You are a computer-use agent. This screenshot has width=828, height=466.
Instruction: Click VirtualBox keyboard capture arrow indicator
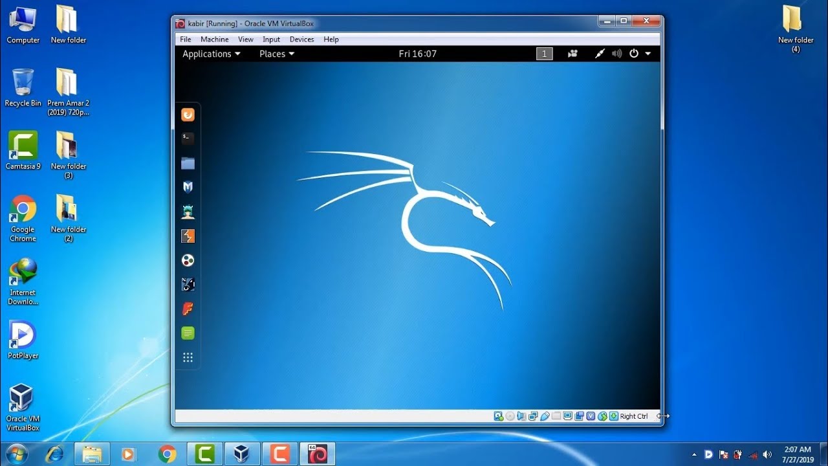[x=614, y=416]
